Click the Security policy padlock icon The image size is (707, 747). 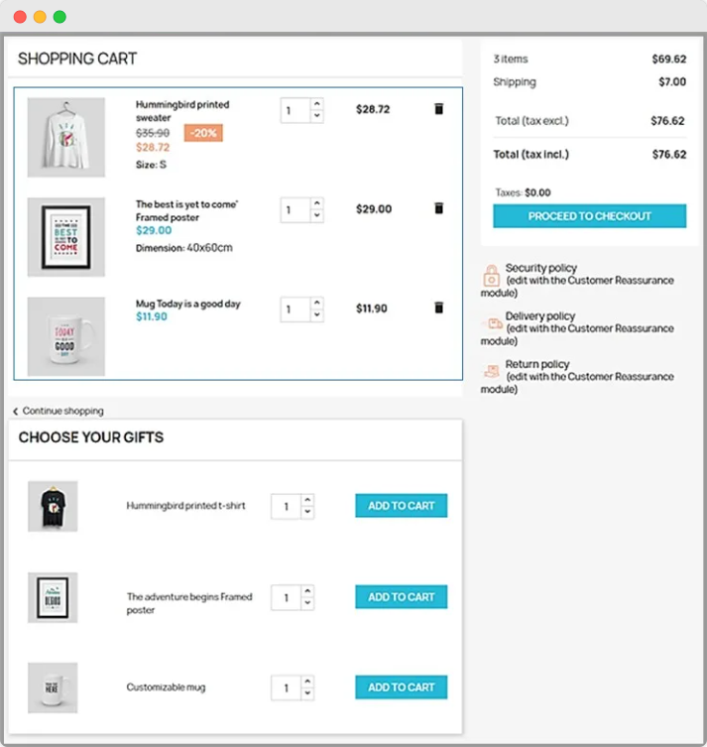[x=491, y=275]
